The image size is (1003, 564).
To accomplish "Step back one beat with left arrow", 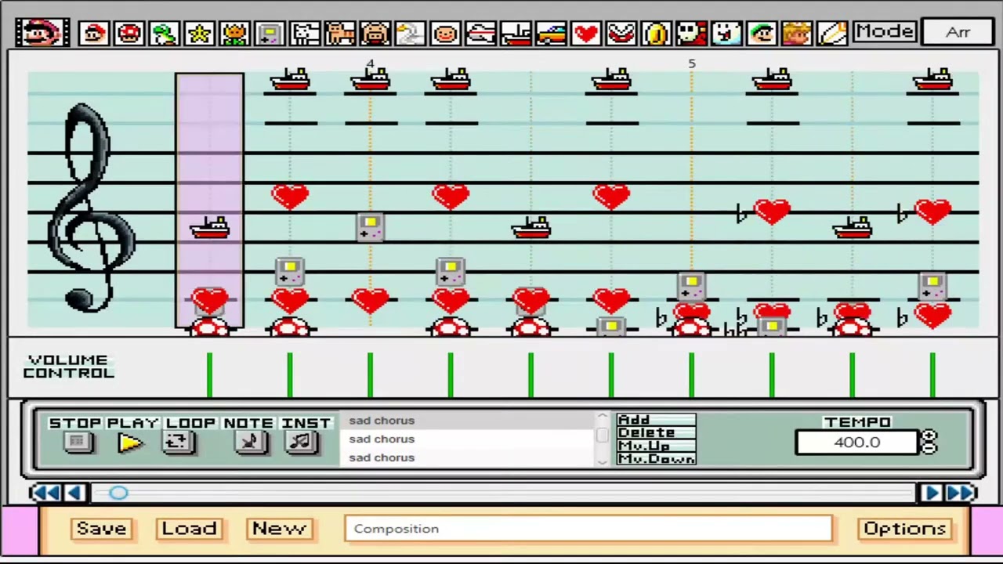I will pyautogui.click(x=75, y=492).
